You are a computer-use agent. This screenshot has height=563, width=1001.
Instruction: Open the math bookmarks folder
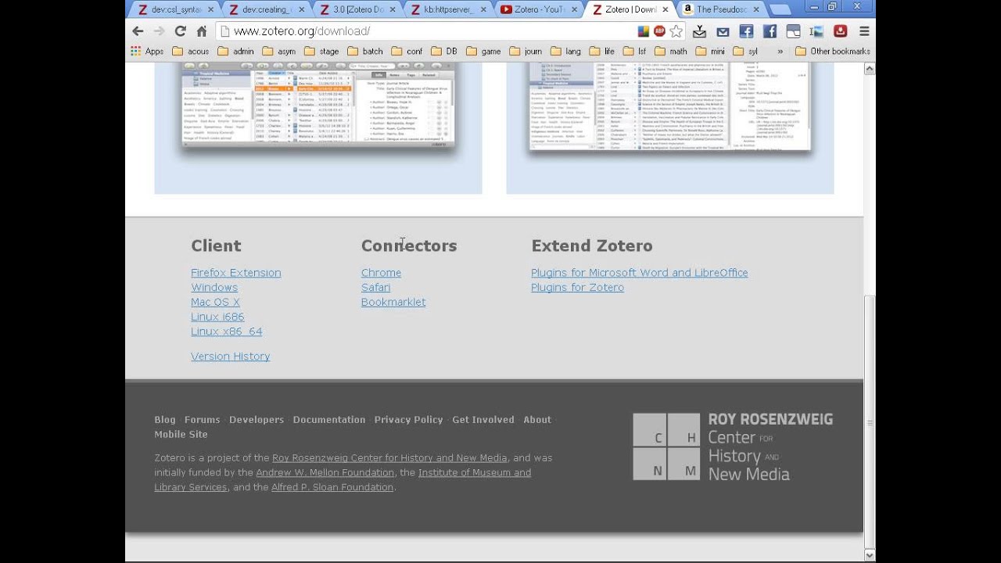pos(669,52)
